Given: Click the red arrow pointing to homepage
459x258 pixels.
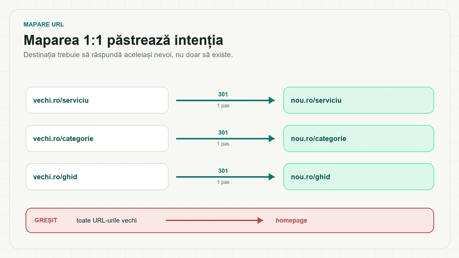Looking at the screenshot, I should tap(215, 221).
